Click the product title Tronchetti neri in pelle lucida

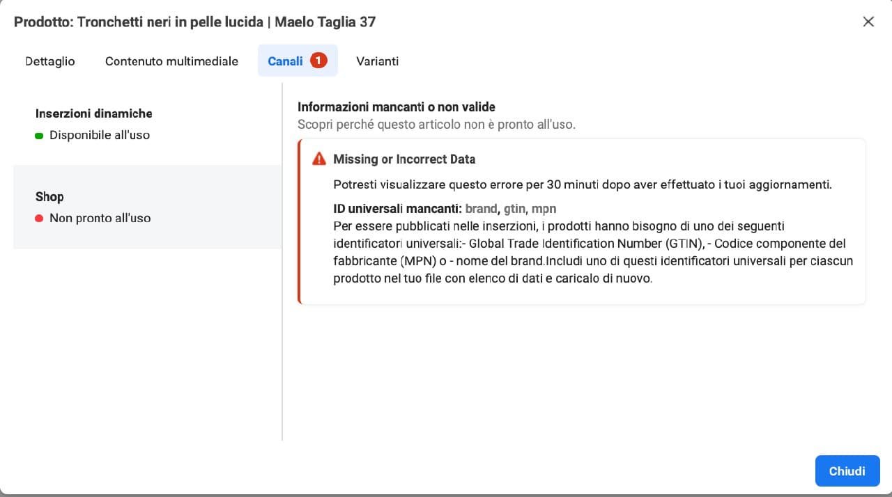[x=171, y=22]
